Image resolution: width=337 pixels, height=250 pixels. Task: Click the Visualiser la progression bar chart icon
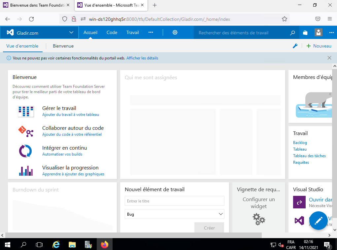tap(26, 171)
